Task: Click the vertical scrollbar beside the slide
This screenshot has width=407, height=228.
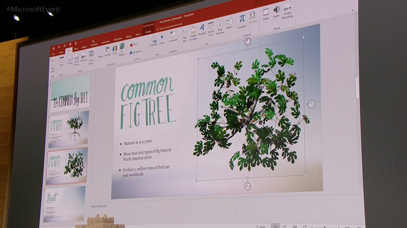Action: (x=357, y=88)
